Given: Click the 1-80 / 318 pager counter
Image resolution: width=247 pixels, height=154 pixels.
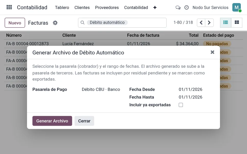Looking at the screenshot, I should 183,23.
